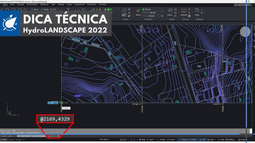
Task: Toggle ESNAP in status bar
Action: (x=192, y=140)
